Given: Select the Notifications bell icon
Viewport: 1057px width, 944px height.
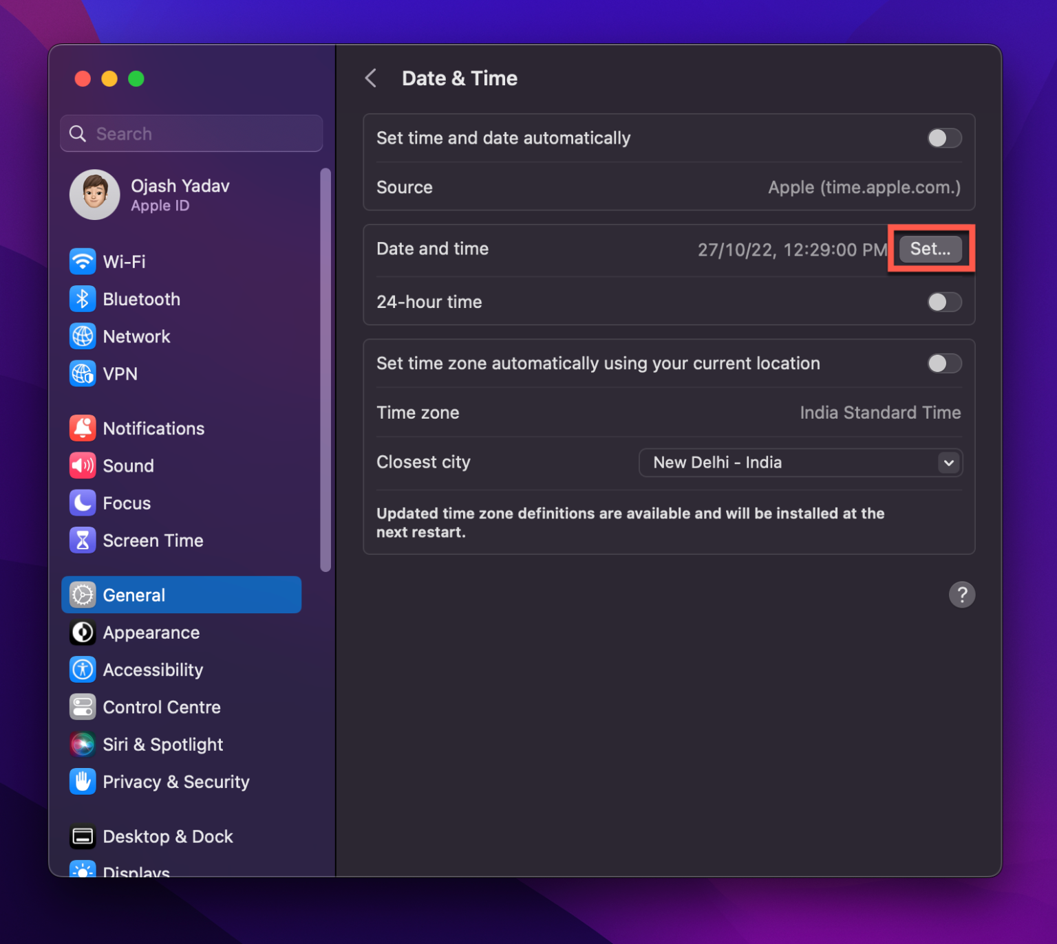Looking at the screenshot, I should 83,428.
